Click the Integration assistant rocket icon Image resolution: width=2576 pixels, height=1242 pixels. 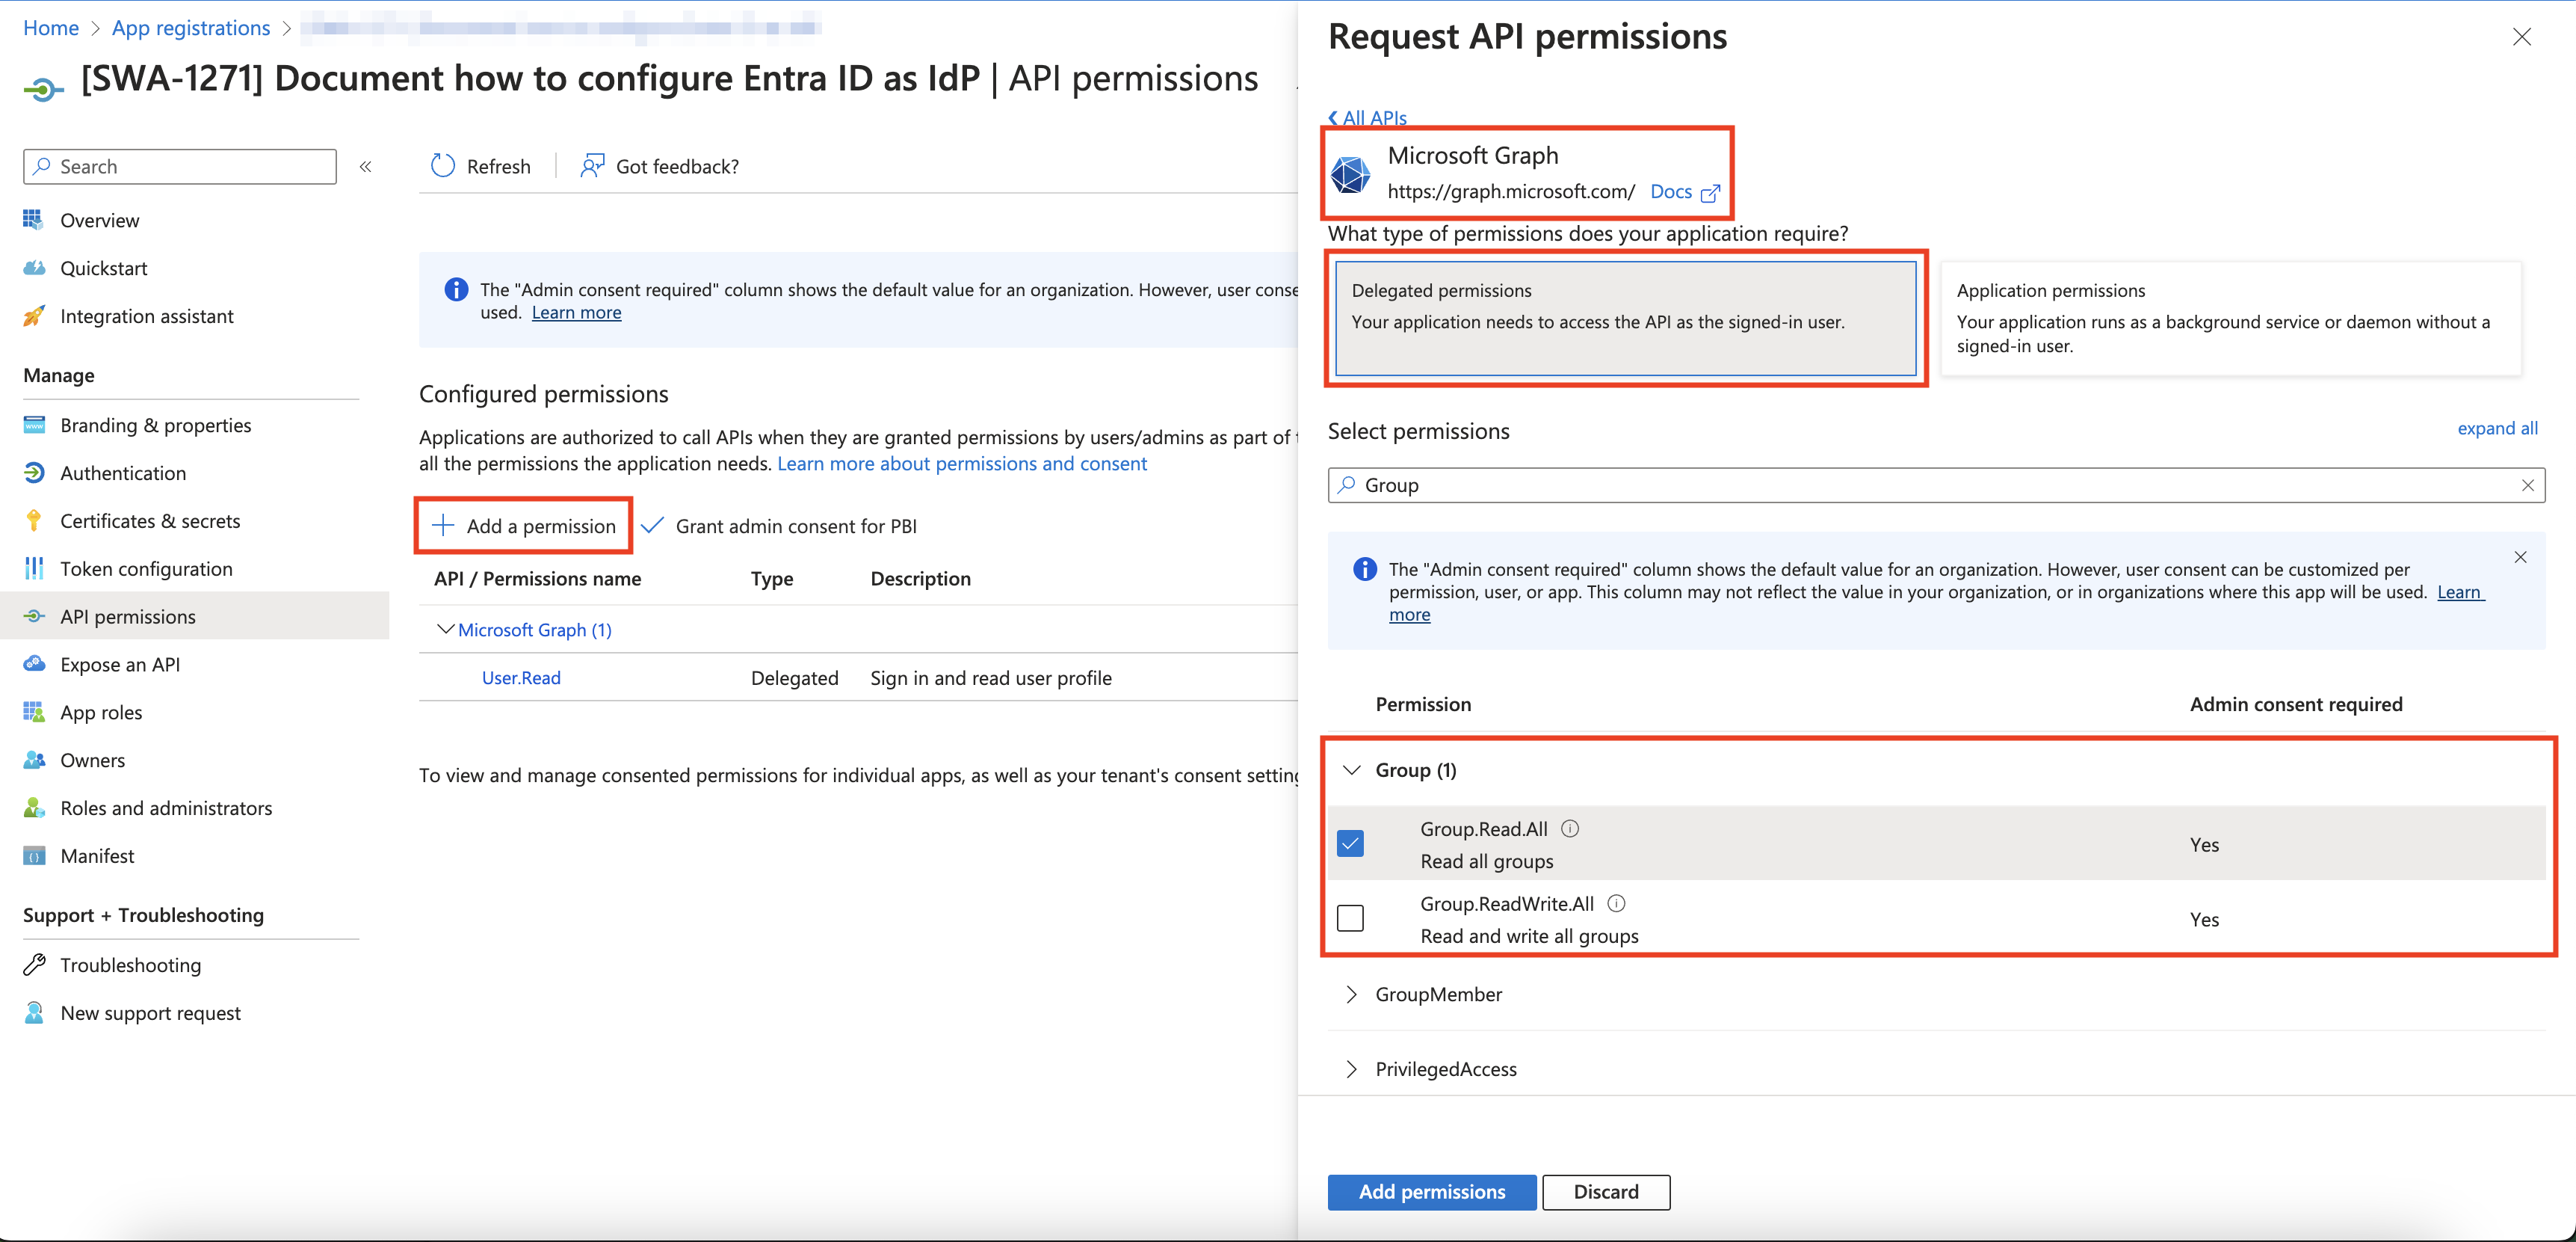click(x=34, y=316)
